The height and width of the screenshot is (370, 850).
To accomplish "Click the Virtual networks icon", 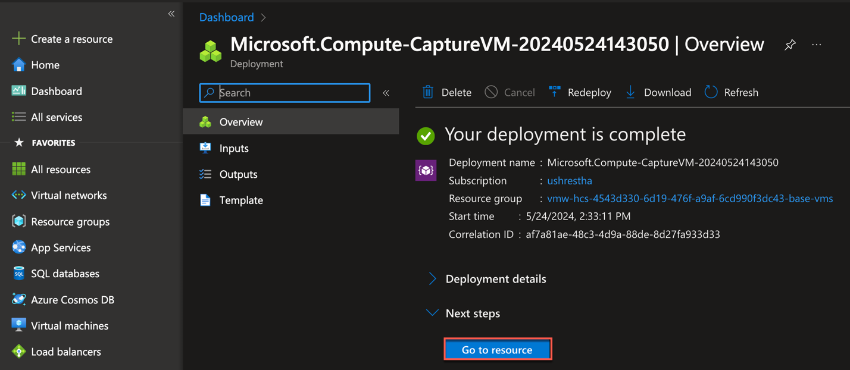I will tap(18, 195).
